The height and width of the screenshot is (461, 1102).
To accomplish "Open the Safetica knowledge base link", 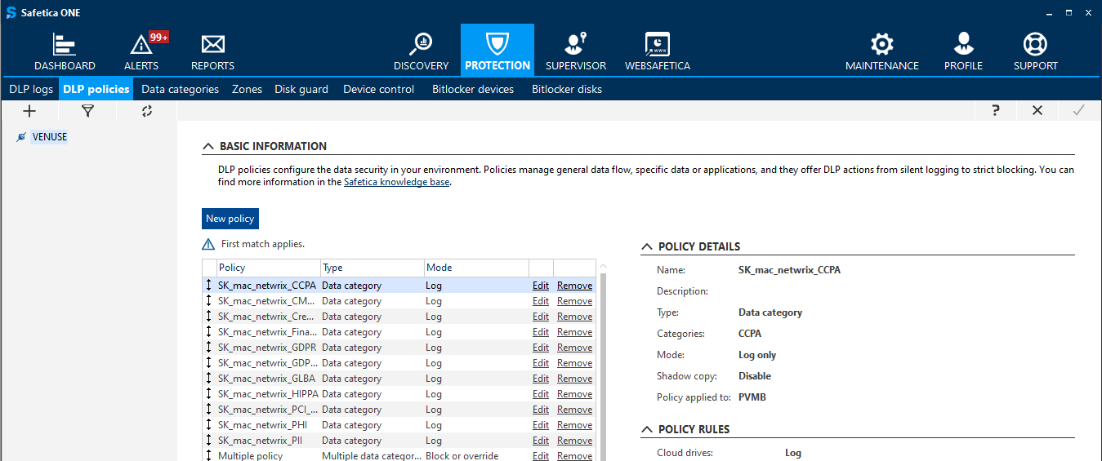I will click(x=396, y=183).
